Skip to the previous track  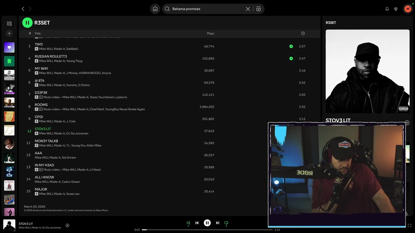[x=197, y=223]
